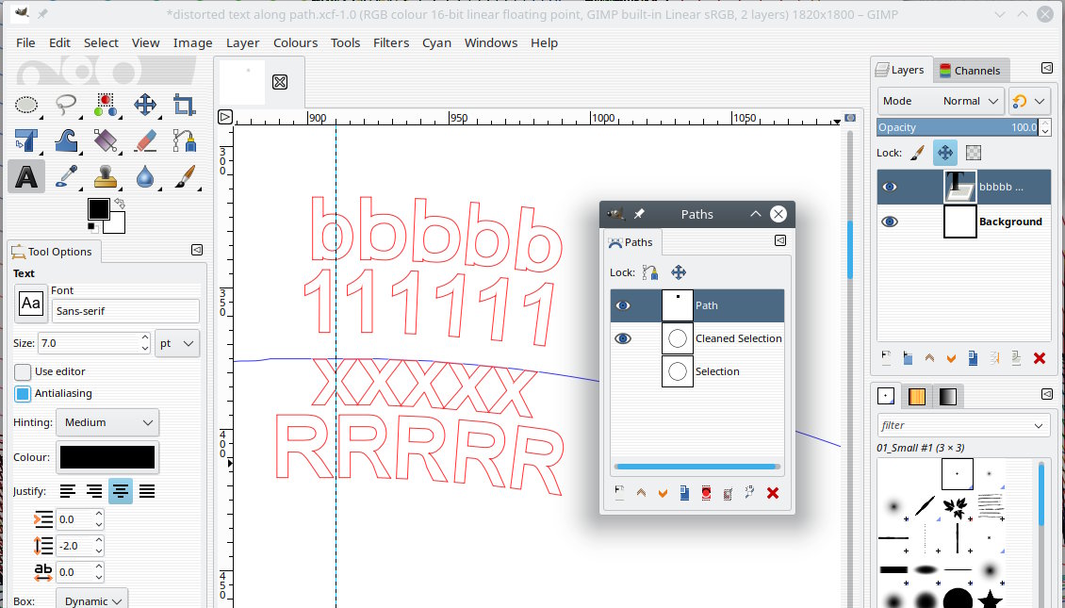The width and height of the screenshot is (1065, 608).
Task: Open the blend mode group switch dropdown
Action: click(x=1030, y=101)
